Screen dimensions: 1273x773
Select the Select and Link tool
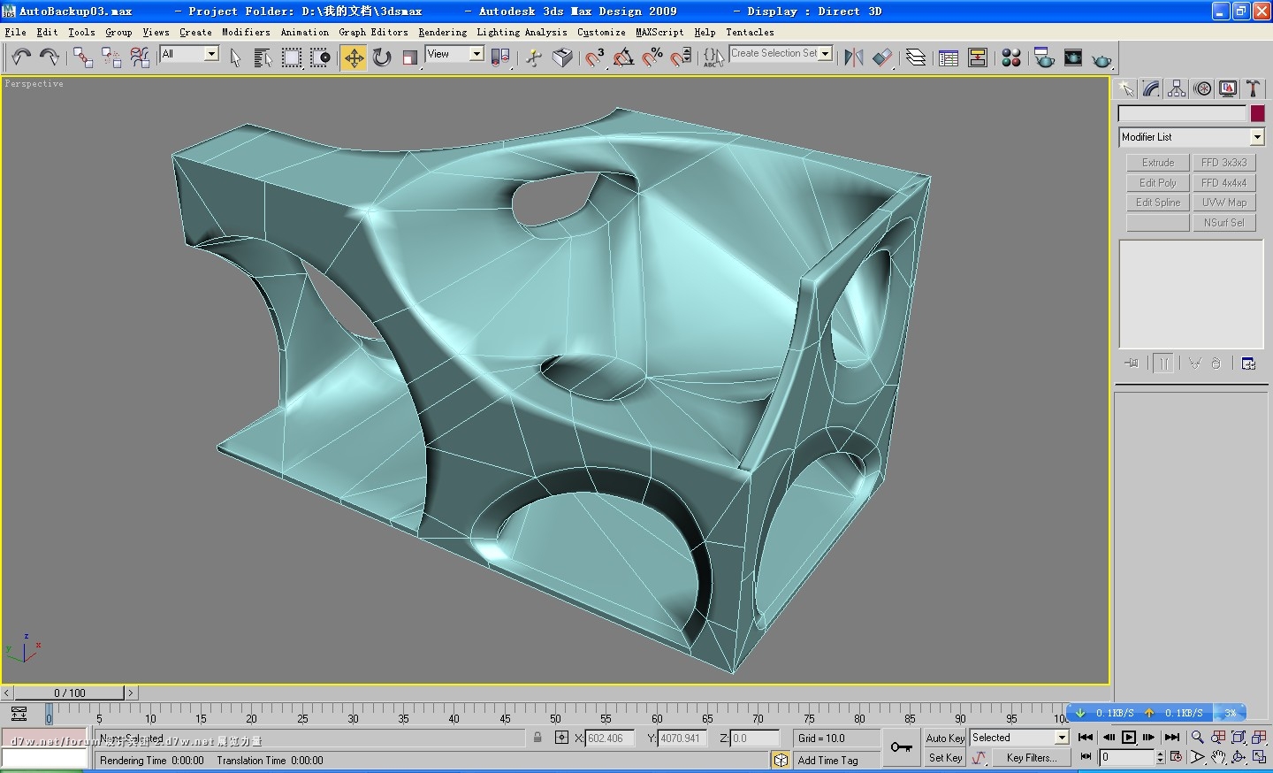click(83, 57)
